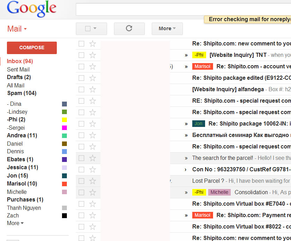The width and height of the screenshot is (291, 241).
Task: Open the red Mail dropdown menu
Action: pos(17,29)
